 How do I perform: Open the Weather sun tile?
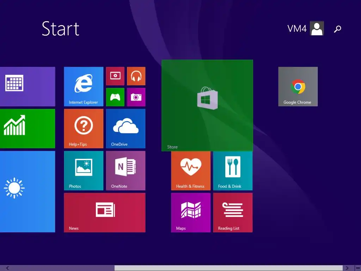click(x=27, y=192)
